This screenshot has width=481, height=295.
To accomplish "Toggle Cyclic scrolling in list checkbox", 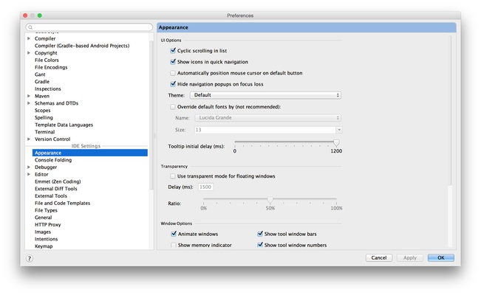I will (x=173, y=51).
